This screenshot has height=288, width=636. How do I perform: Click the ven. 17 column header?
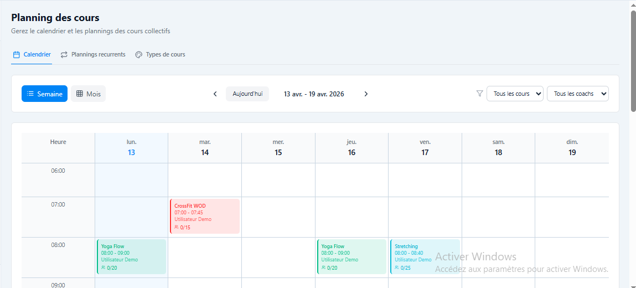[425, 148]
